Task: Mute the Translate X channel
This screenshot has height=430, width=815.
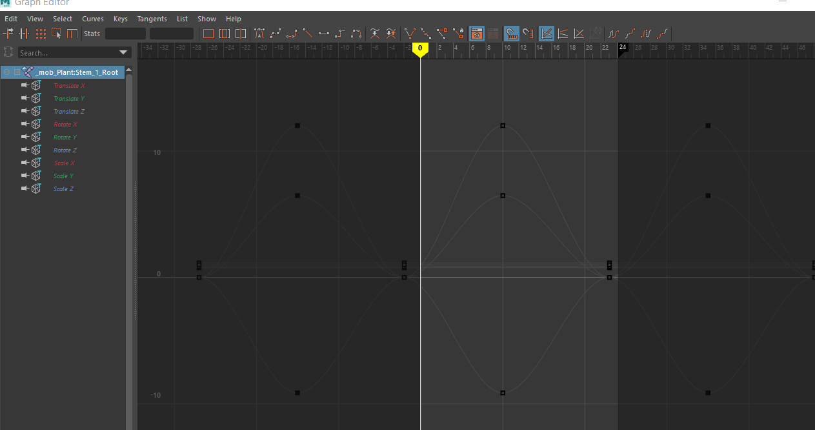Action: tap(25, 85)
